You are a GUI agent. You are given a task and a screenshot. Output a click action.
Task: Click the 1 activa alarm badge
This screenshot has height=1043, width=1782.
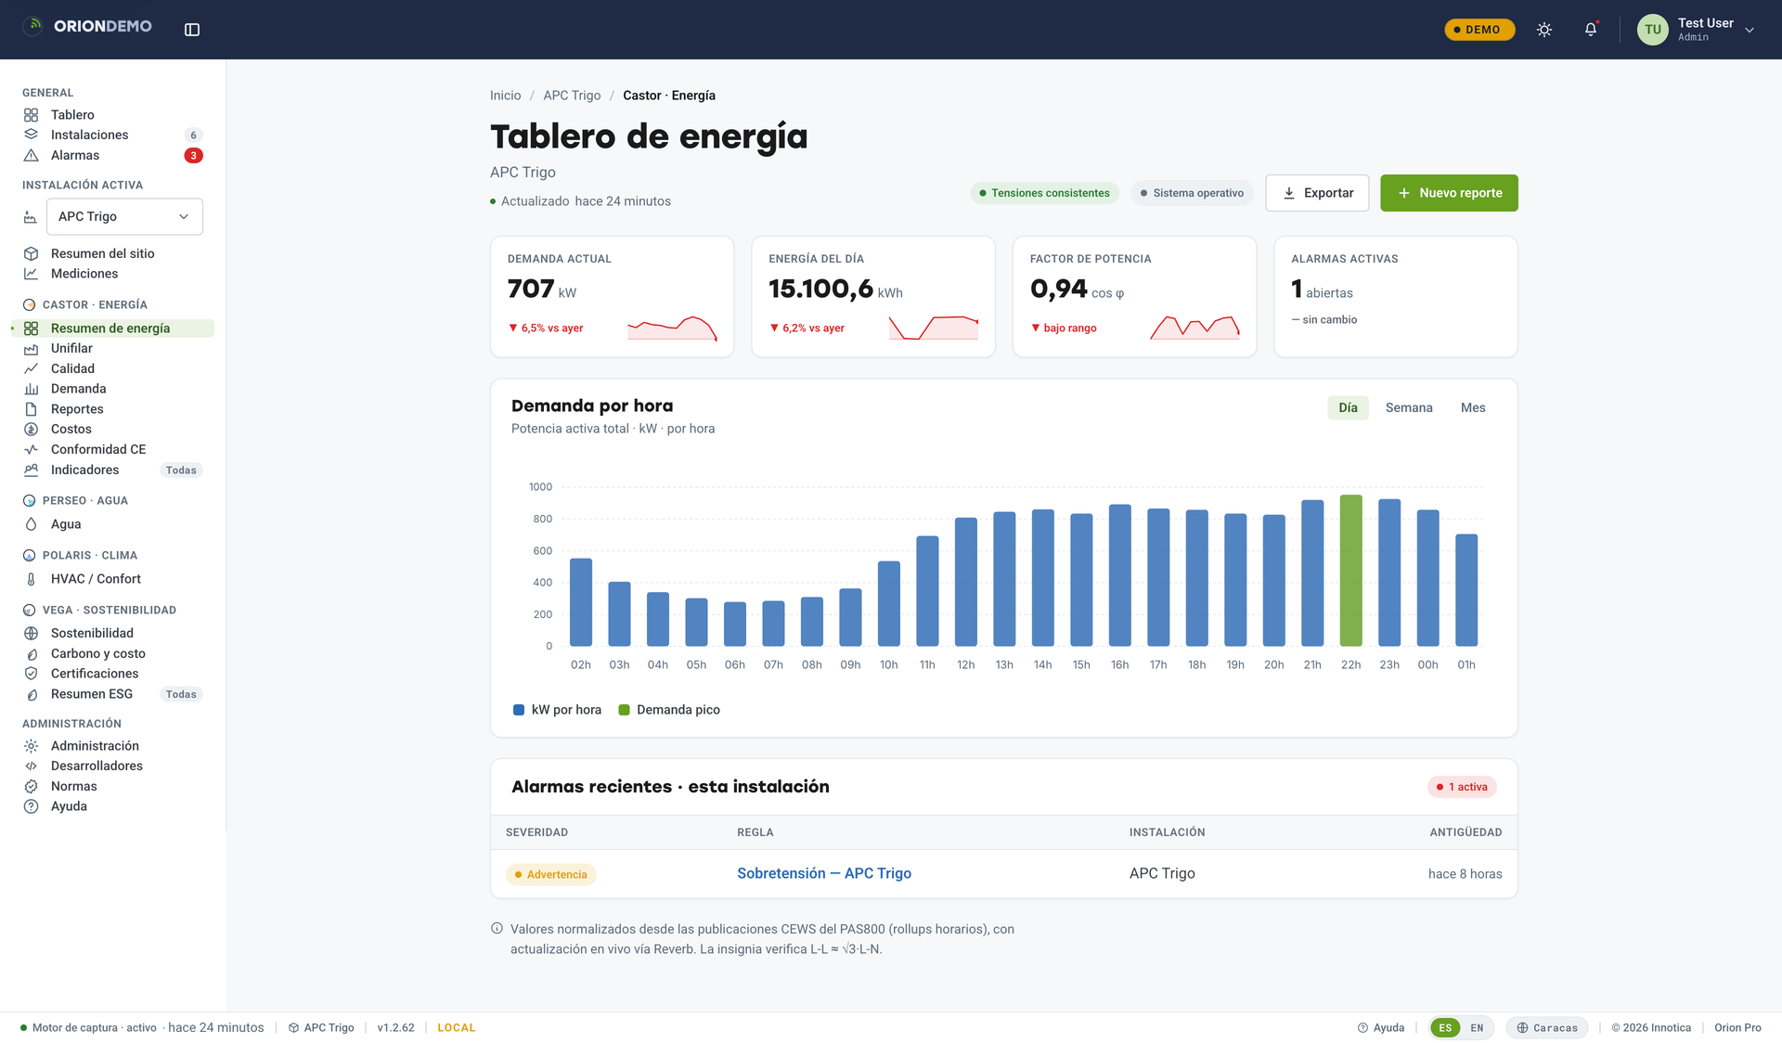click(x=1462, y=787)
